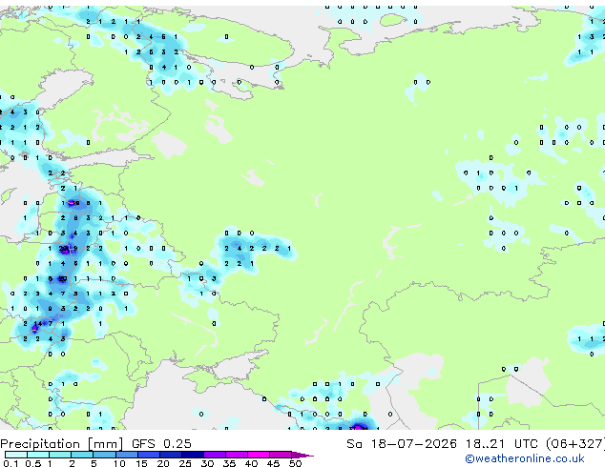Viewport: 605px width, 467px height.
Task: Click the '35' legend scale label
Action: [229, 463]
